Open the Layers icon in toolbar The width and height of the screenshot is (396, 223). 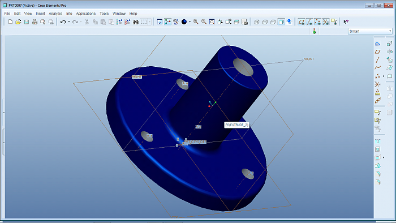coord(236,22)
